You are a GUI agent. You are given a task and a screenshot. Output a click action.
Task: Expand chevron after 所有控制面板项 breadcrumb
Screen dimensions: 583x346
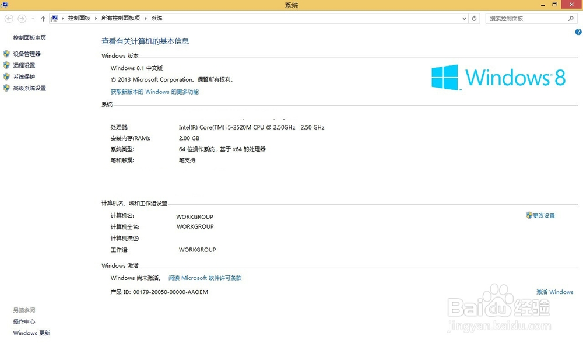[x=145, y=18]
